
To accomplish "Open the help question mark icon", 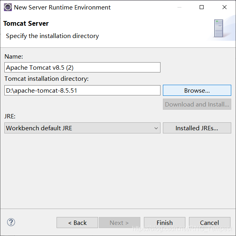I will (x=11, y=222).
